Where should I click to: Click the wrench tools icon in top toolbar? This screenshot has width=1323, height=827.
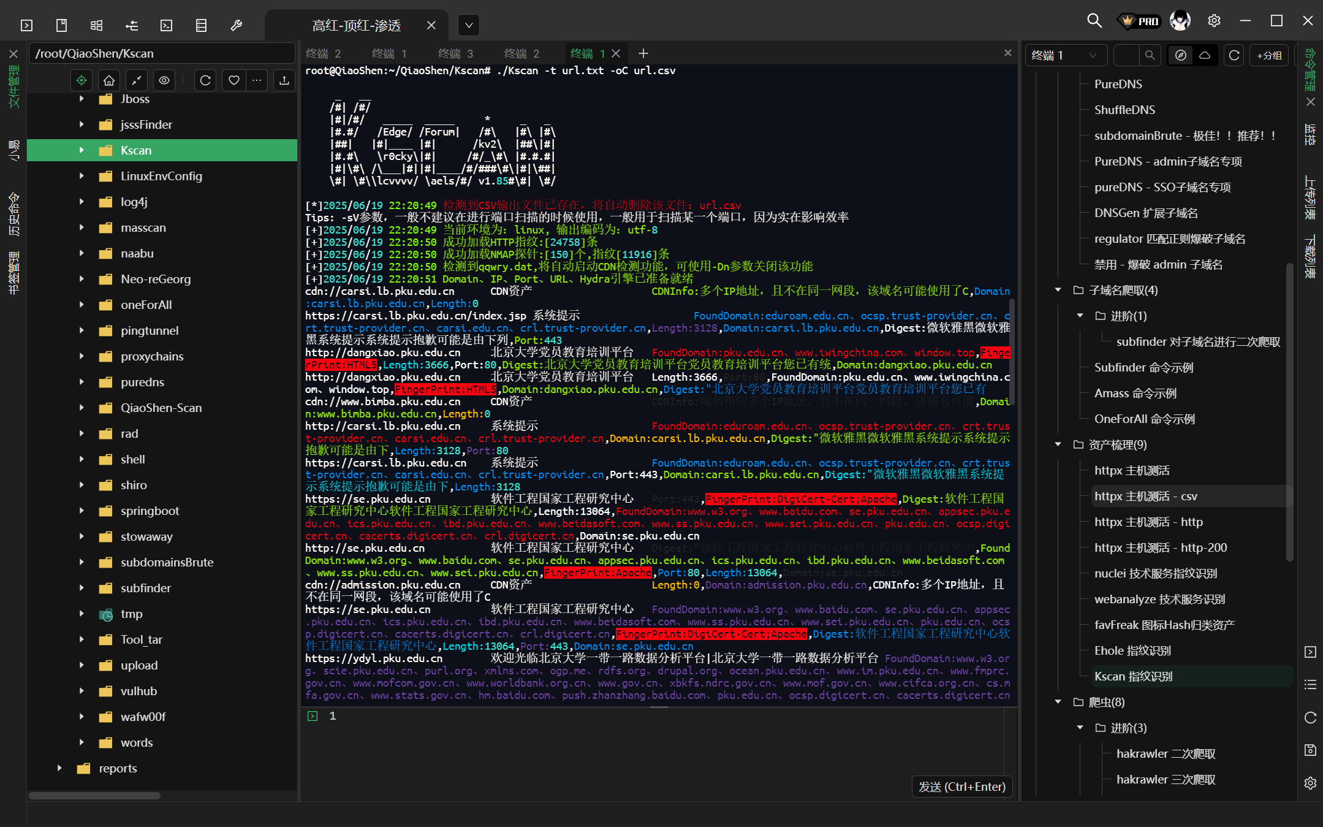236,25
